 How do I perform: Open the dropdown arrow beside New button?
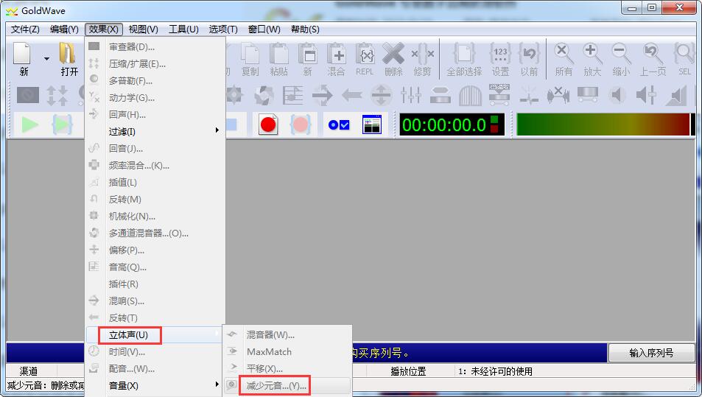pyautogui.click(x=46, y=59)
